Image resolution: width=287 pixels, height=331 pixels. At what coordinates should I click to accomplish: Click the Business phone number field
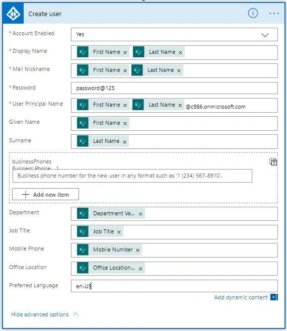[x=132, y=176]
